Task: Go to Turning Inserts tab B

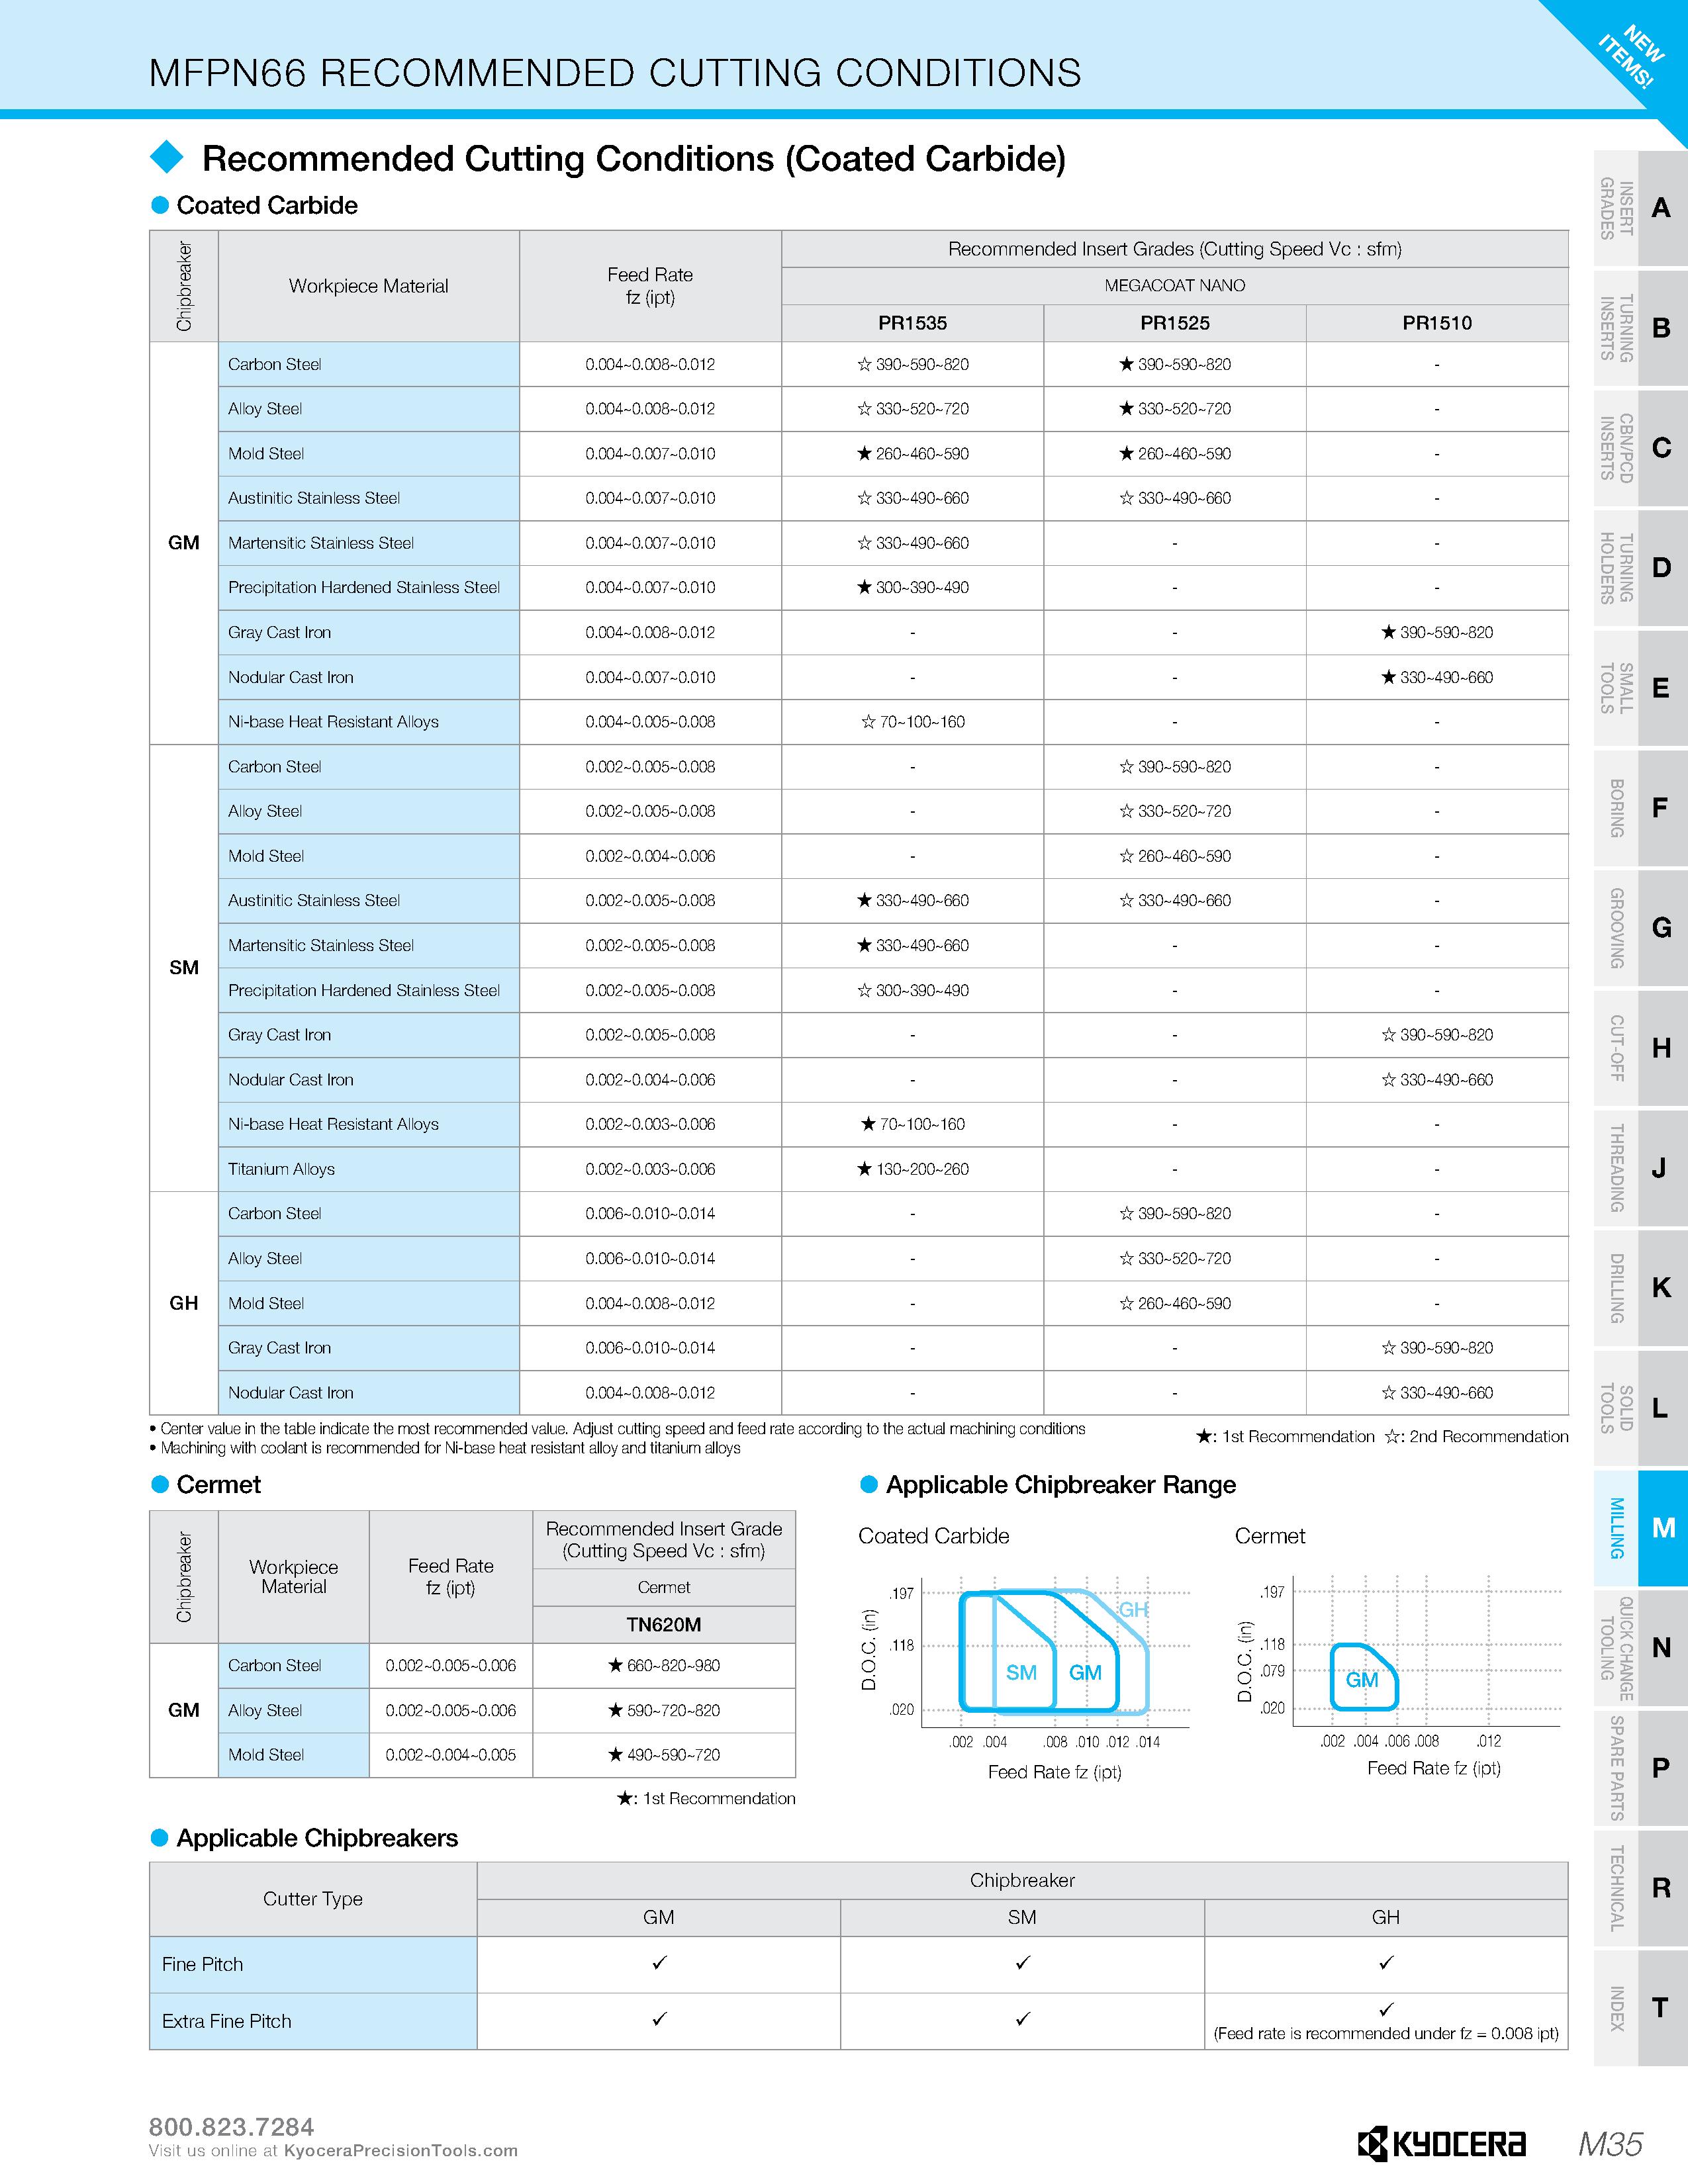Action: pos(1640,328)
